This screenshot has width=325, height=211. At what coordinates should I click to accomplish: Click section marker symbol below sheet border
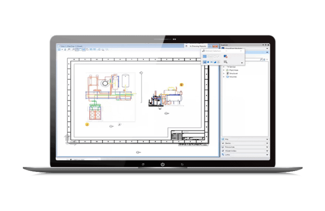138,153
